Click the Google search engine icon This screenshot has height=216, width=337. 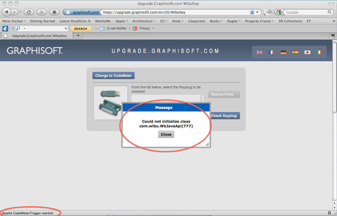tap(279, 12)
